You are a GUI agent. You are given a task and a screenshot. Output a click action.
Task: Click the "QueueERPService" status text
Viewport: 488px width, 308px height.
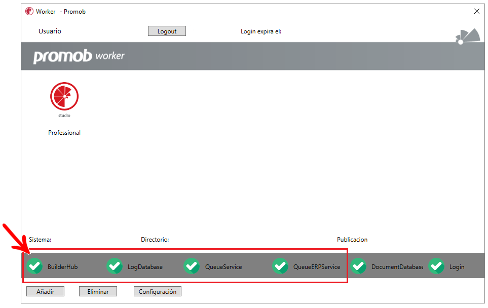tap(317, 267)
